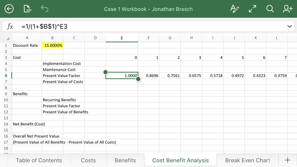Tap the page export icon near the back arrow
This screenshot has height=167, width=297.
pos(27,9)
